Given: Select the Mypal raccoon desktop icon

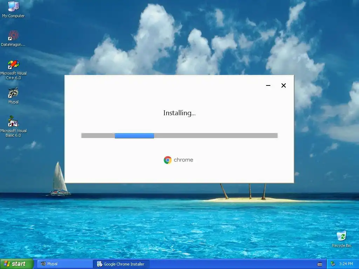Looking at the screenshot, I should tap(13, 96).
